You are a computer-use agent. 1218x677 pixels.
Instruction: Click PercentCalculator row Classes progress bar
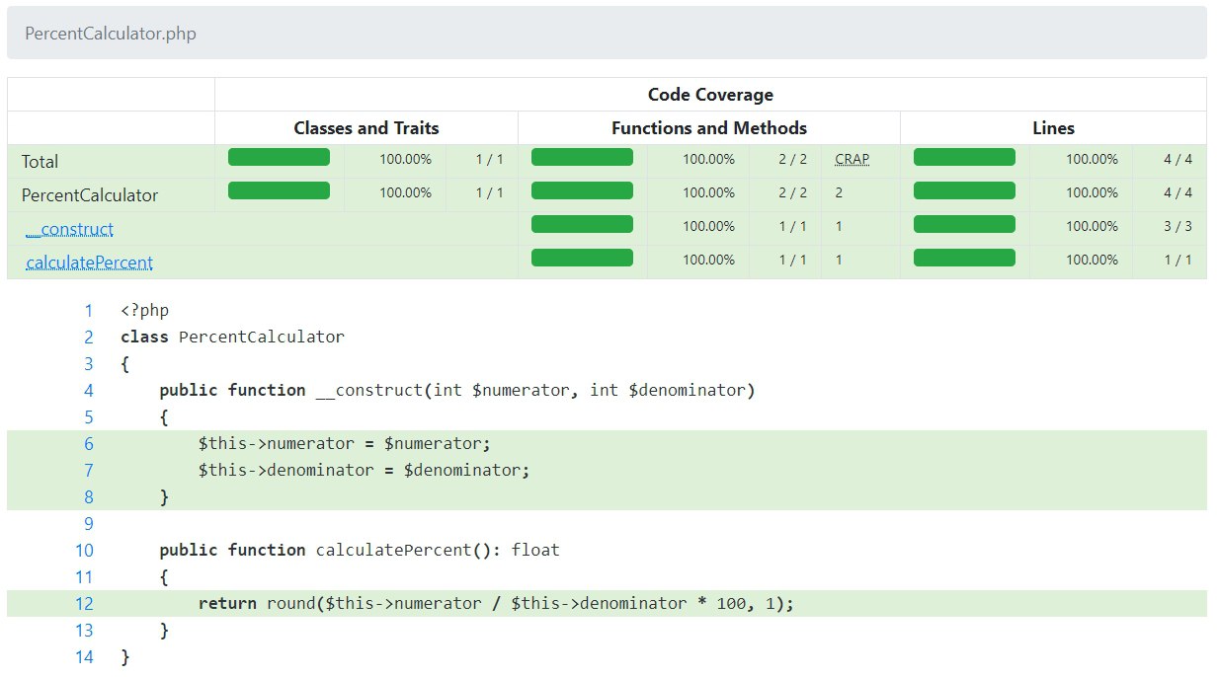click(279, 190)
